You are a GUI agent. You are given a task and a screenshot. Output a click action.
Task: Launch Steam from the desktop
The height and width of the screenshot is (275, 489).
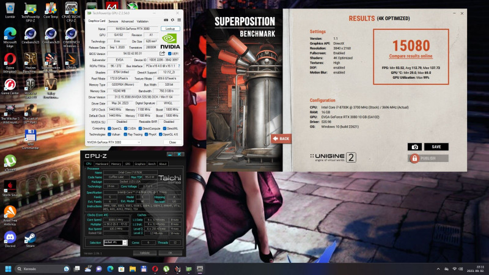tap(30, 240)
